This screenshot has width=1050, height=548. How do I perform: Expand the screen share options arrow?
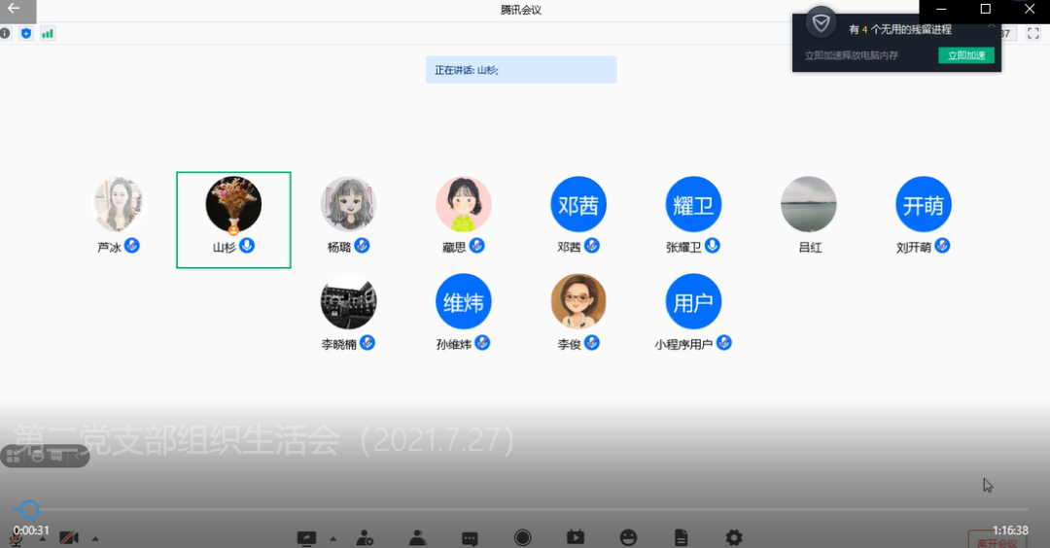coord(332,538)
